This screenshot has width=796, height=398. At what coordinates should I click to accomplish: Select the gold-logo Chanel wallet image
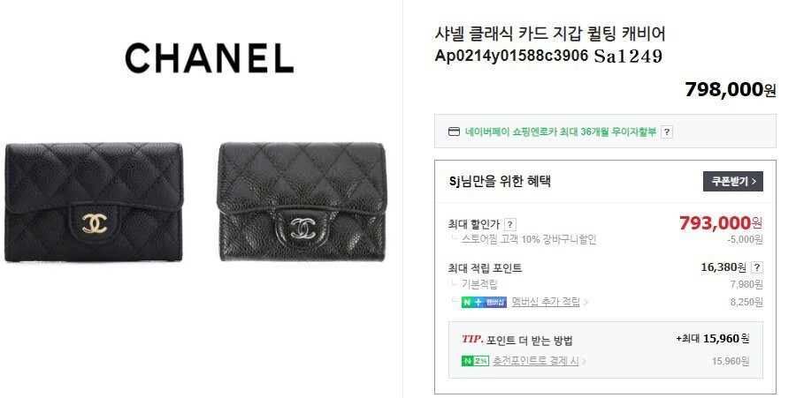click(94, 202)
